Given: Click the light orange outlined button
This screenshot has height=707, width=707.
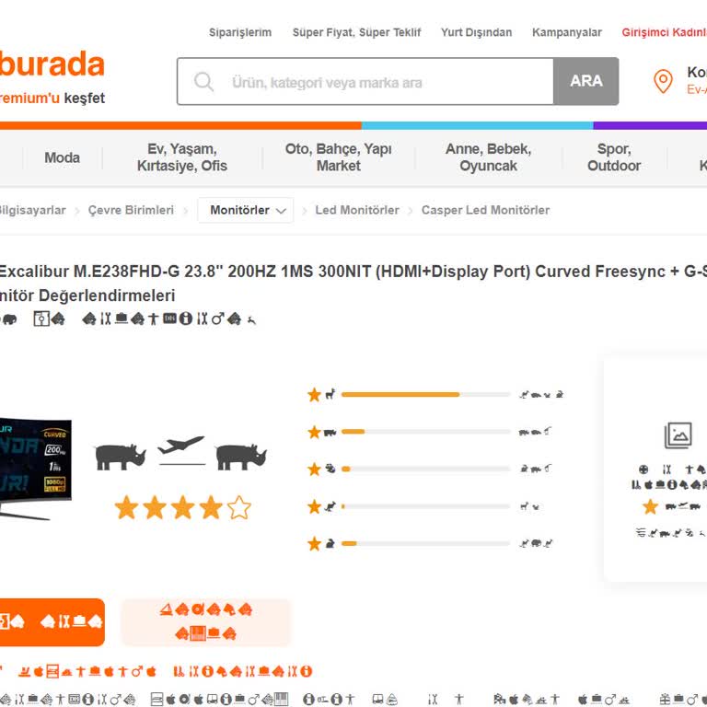Looking at the screenshot, I should pos(206,622).
